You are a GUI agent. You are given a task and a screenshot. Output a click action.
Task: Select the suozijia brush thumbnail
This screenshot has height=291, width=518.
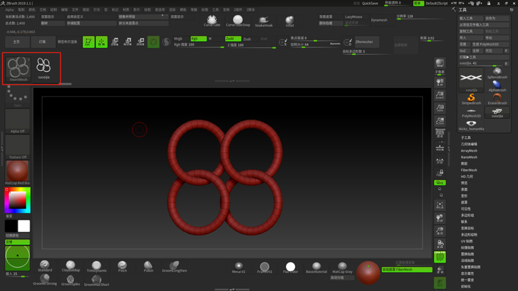[x=44, y=68]
